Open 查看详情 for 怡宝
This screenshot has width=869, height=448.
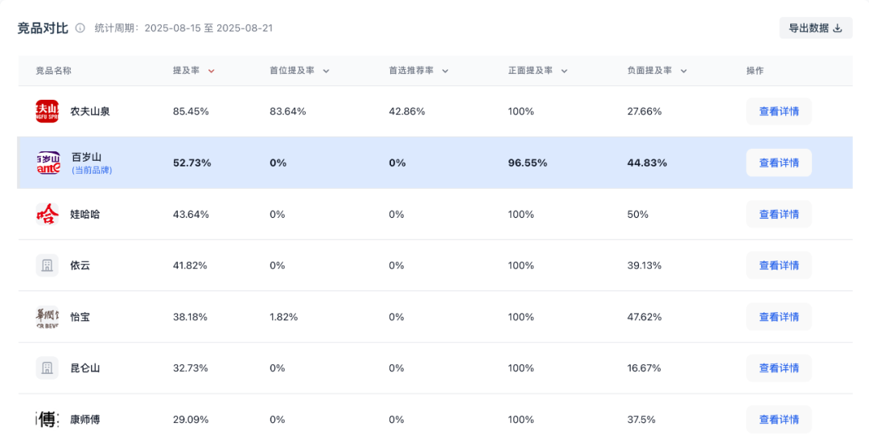779,318
